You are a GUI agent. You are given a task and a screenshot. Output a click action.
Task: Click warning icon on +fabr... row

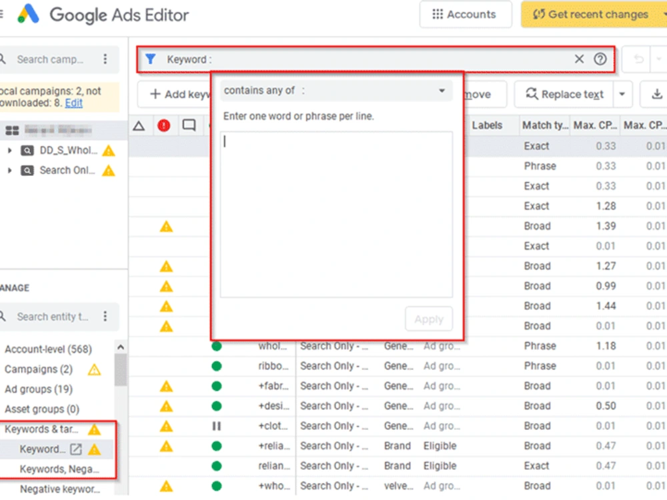click(x=166, y=386)
